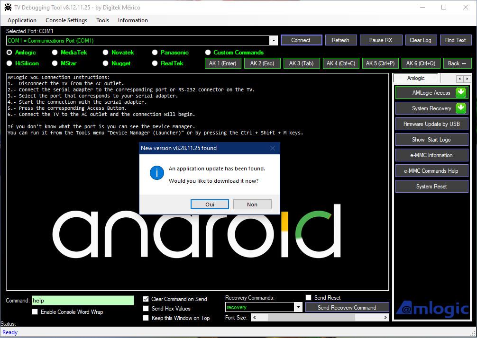The width and height of the screenshot is (477, 338).
Task: Click the green download arrow on System Recovery
Action: 461,108
